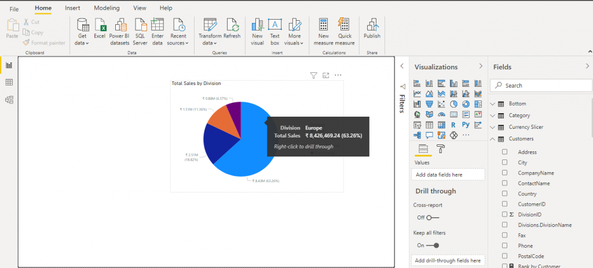Viewport: 593px width, 268px height.
Task: Expand the Category table
Action: pyautogui.click(x=492, y=116)
